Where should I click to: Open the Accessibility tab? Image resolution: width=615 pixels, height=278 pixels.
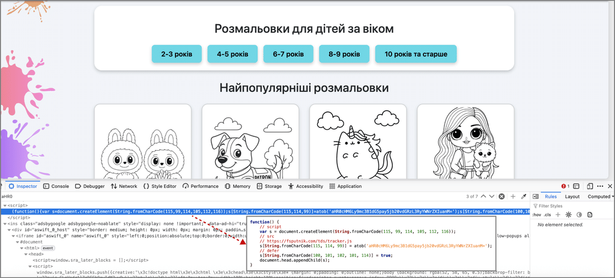[306, 186]
